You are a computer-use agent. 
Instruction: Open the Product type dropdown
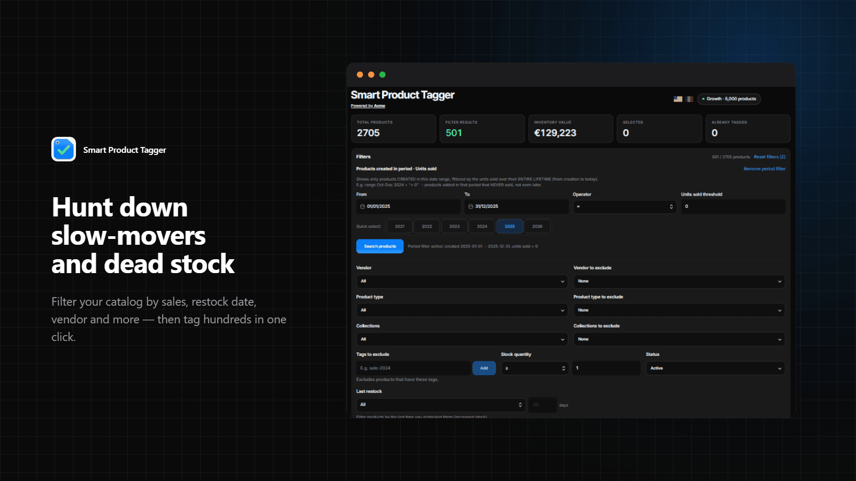(462, 311)
